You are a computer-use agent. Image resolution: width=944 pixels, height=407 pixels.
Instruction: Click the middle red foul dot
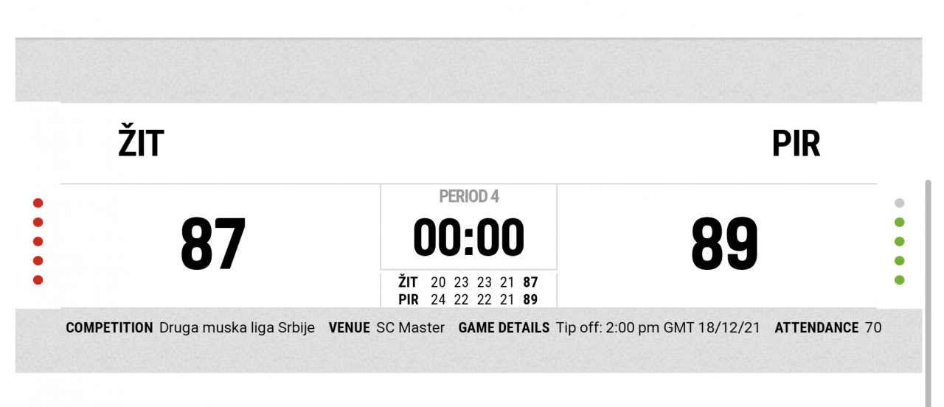point(38,242)
